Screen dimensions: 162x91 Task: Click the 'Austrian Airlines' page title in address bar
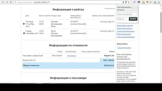[x=40, y=2]
